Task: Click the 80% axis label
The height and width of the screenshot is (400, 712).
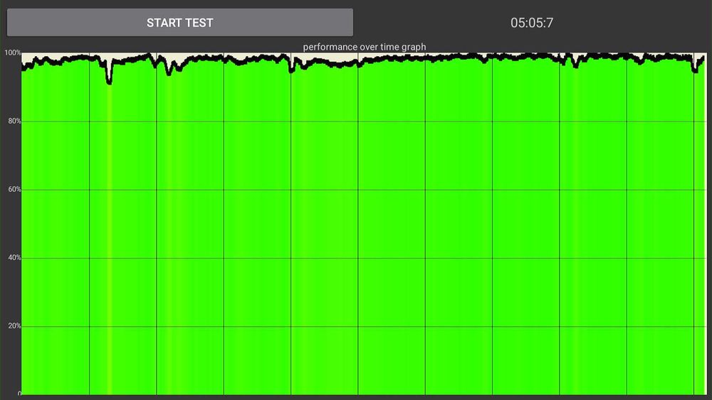Action: tap(14, 121)
